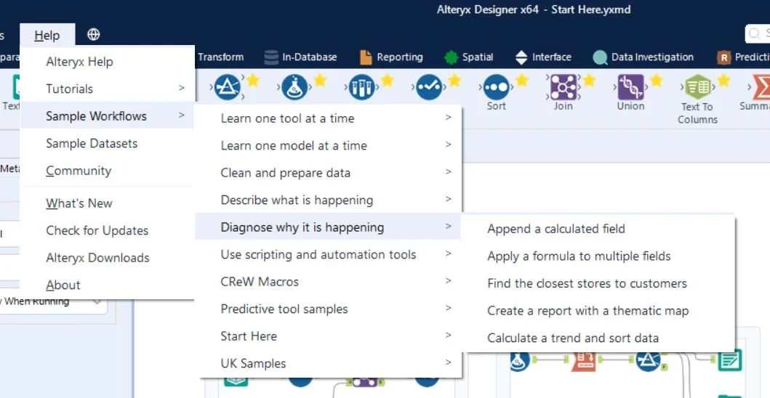Open the Data Investigation tool category
This screenshot has height=398, width=770.
[643, 57]
